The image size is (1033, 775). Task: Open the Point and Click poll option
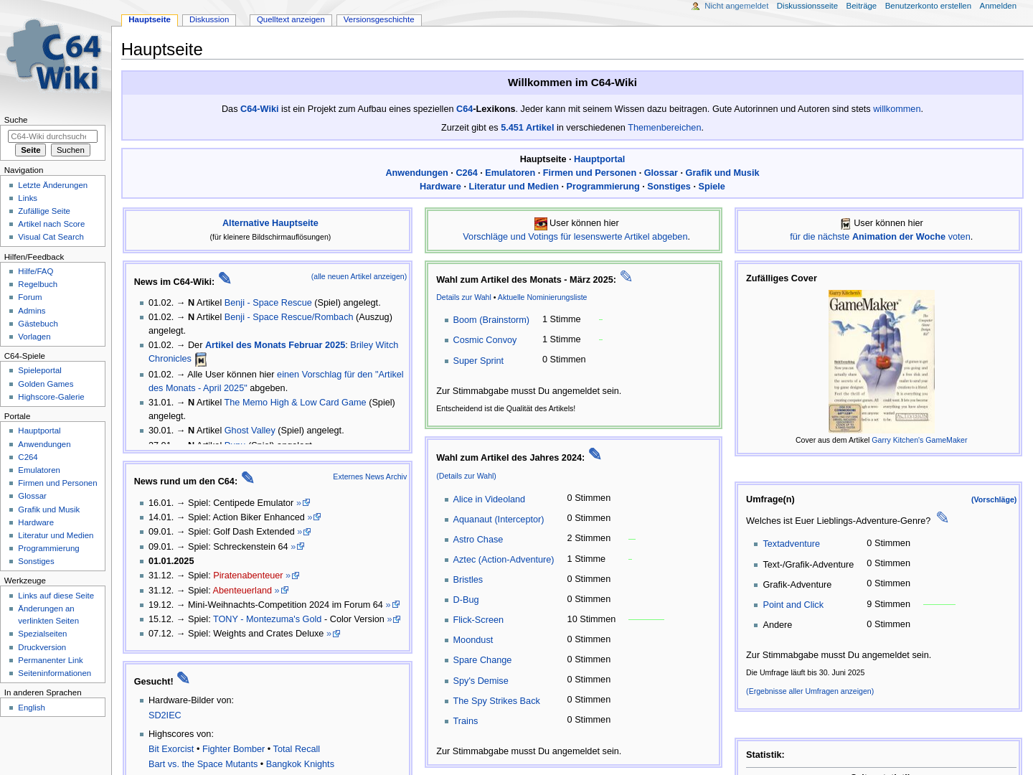click(793, 605)
